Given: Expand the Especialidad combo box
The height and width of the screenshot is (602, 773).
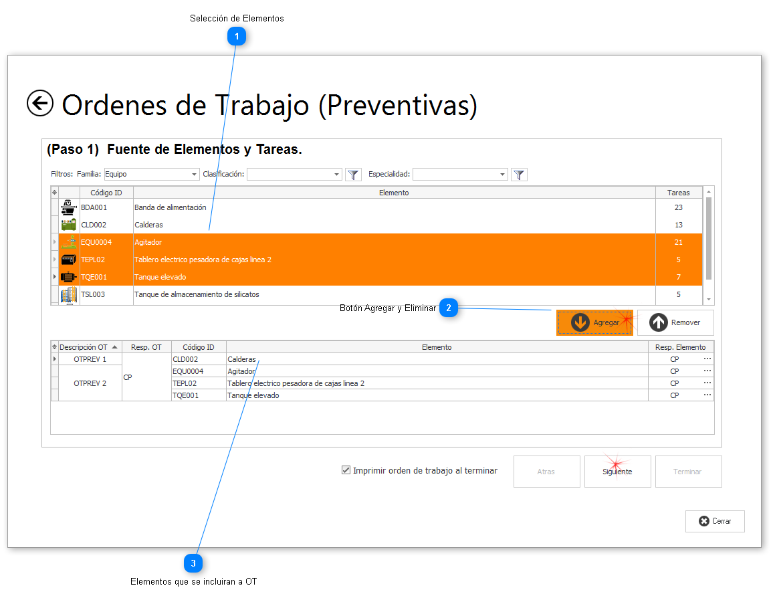Looking at the screenshot, I should click(504, 174).
